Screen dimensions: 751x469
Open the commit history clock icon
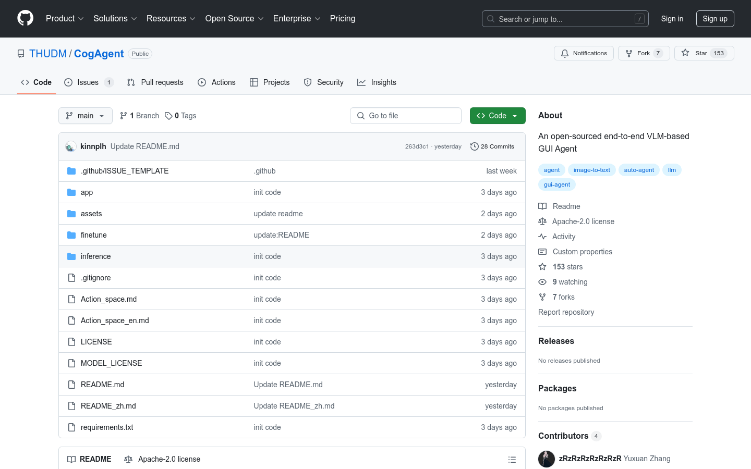click(474, 146)
